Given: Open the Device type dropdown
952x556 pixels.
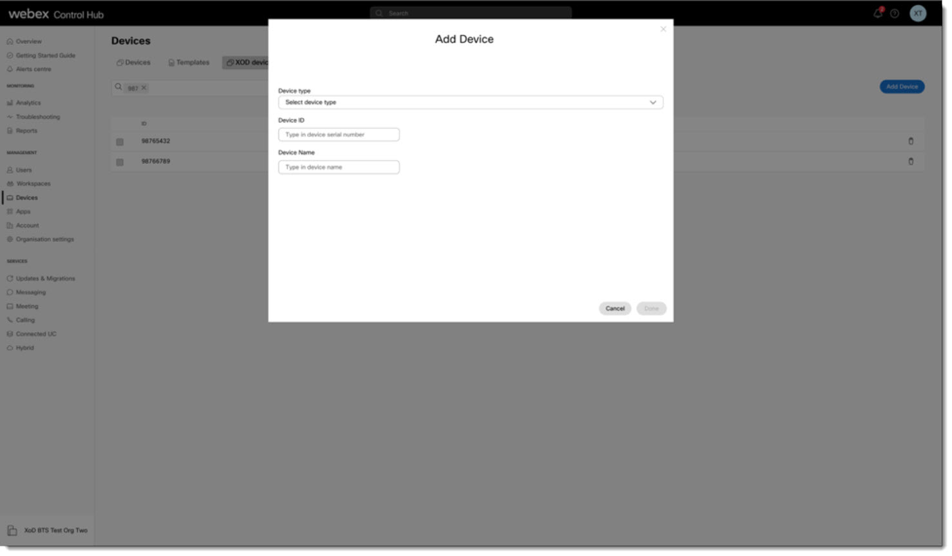Looking at the screenshot, I should [471, 102].
